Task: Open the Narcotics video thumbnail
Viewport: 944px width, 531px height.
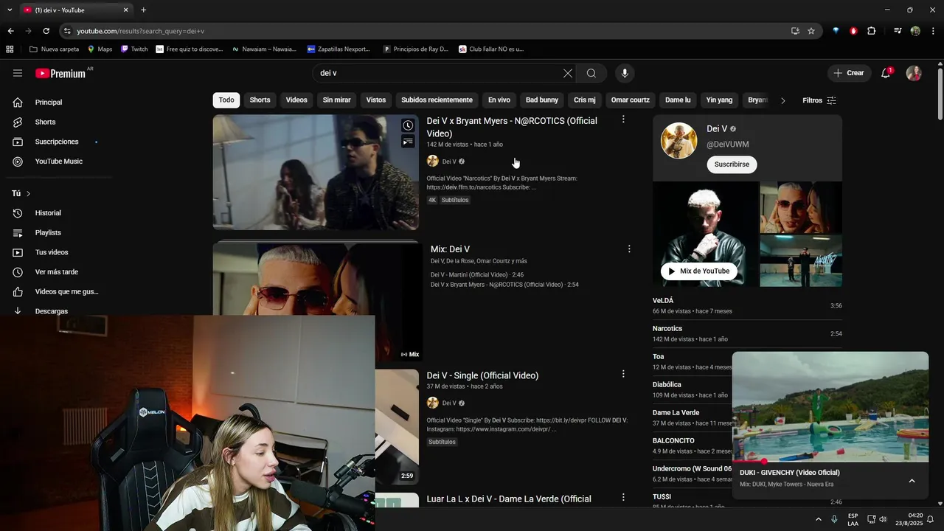Action: (316, 172)
